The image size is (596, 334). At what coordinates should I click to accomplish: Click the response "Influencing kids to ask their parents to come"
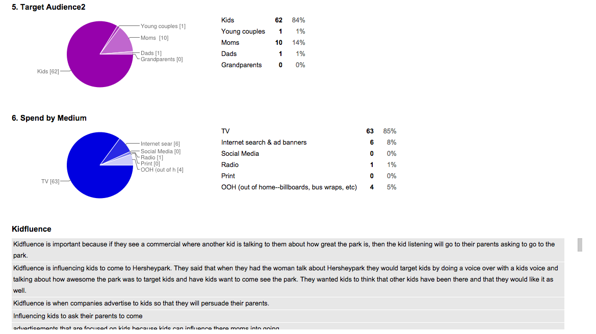point(78,316)
